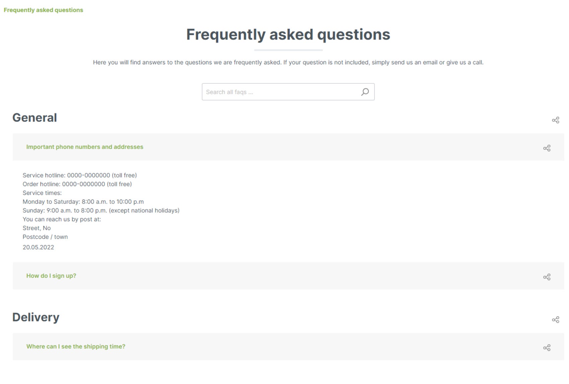Click the 20.05.2022 date stamp
This screenshot has width=569, height=384.
[38, 247]
